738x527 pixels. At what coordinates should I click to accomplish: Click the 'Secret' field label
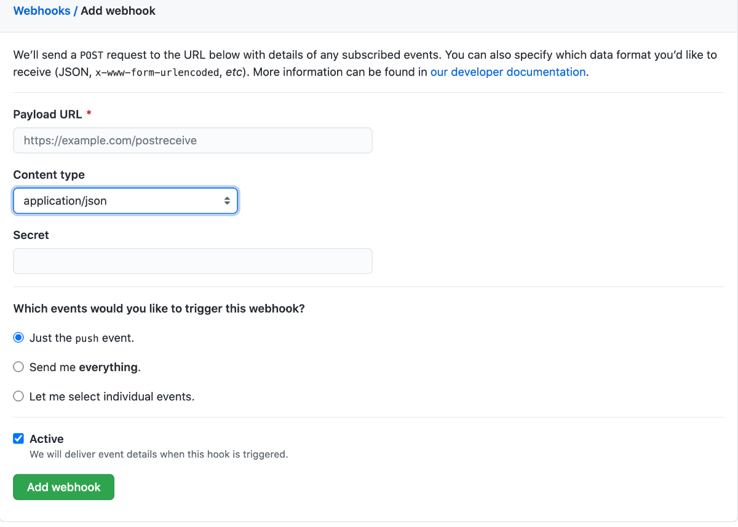31,235
